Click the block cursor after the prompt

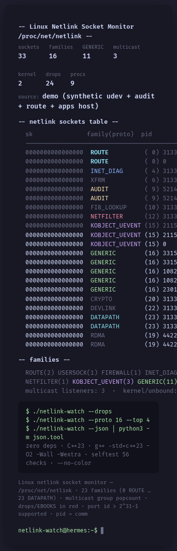[102, 530]
